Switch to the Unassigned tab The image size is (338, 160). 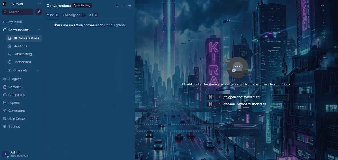74,15
